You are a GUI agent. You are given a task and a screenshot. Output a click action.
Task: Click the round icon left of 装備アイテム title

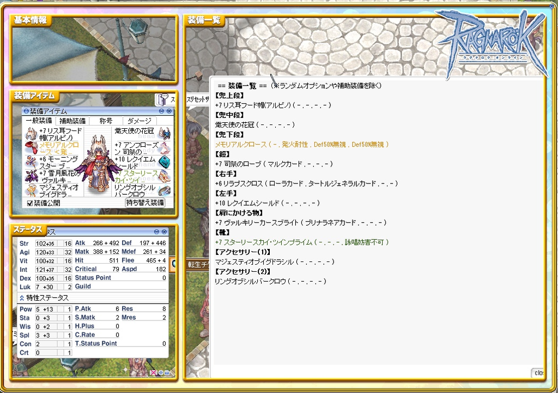26,111
